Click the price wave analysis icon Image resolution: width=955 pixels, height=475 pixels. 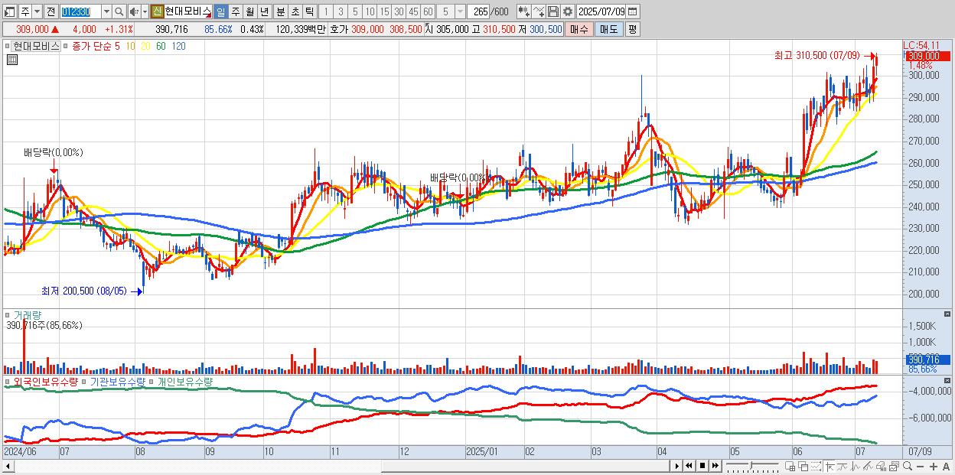[x=856, y=466]
